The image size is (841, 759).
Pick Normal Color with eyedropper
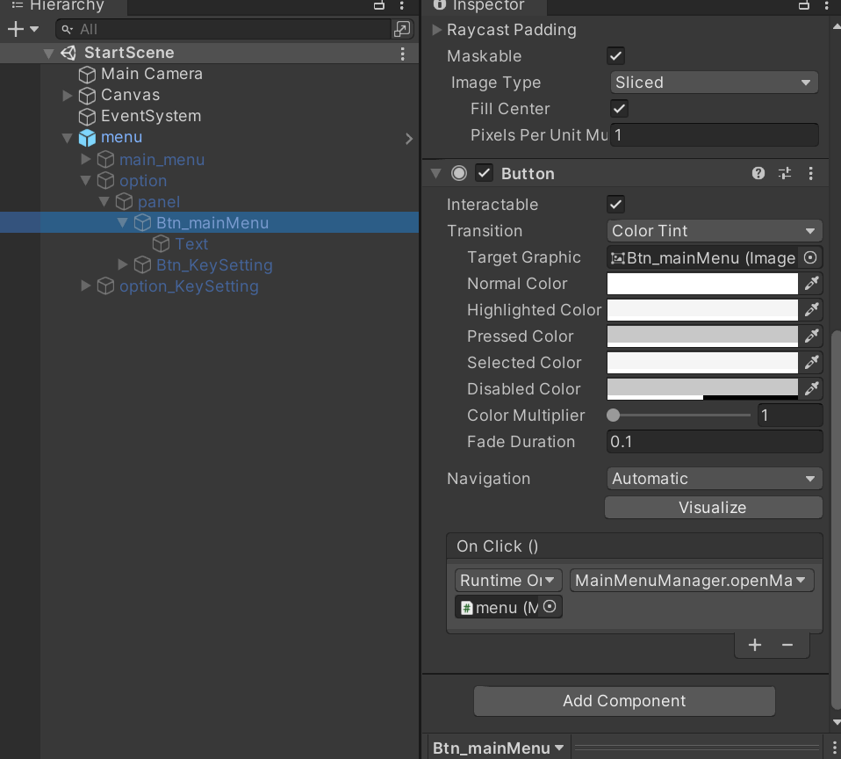[x=811, y=284]
